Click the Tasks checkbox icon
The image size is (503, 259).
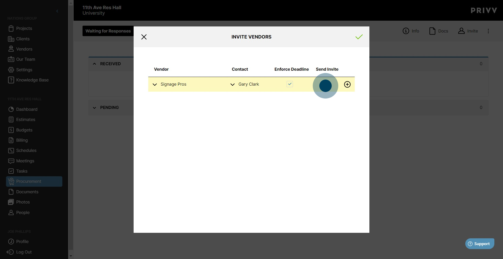11,171
